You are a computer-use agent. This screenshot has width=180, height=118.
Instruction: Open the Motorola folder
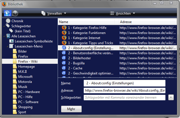coord(25,82)
